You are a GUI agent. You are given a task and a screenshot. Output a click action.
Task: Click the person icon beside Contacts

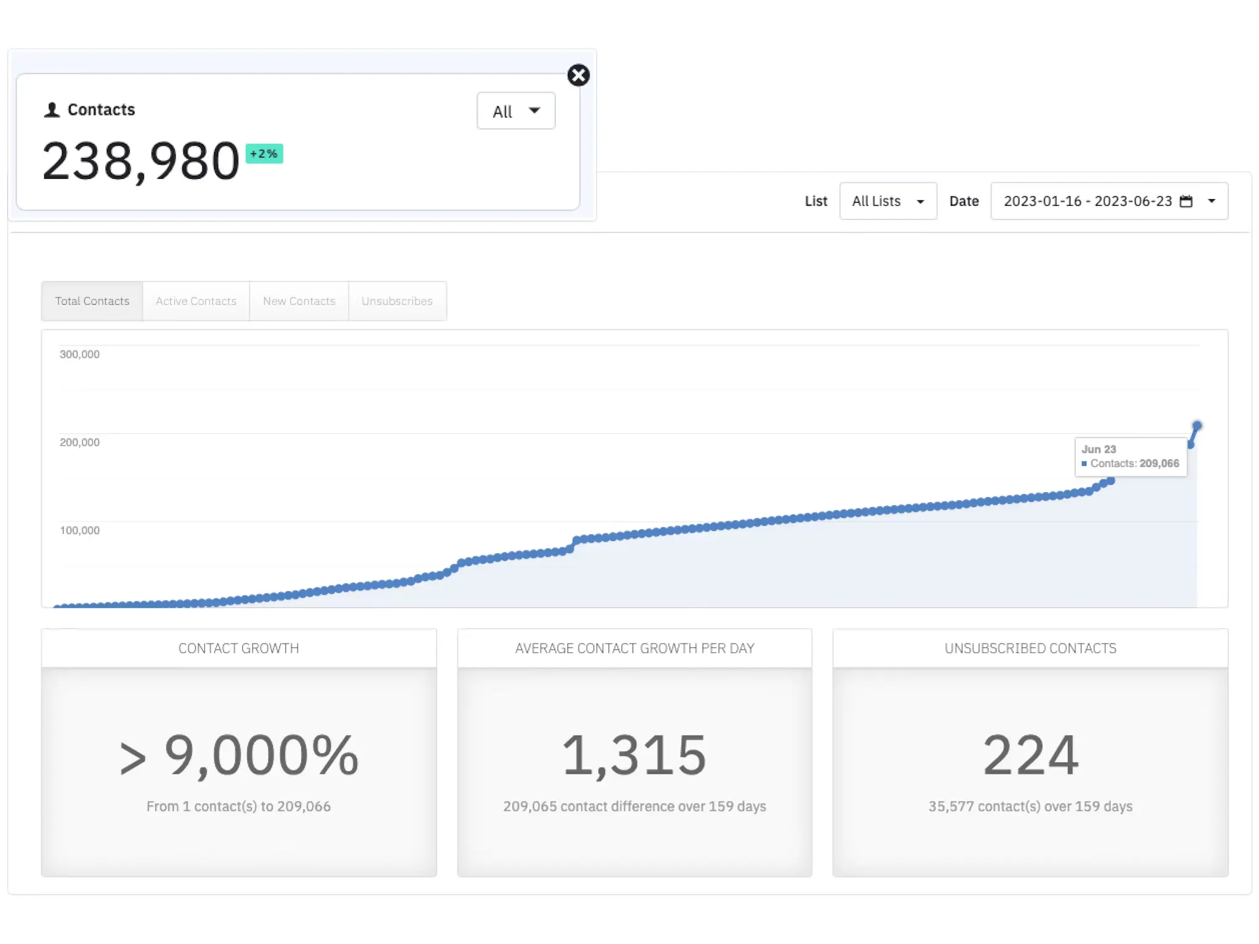(52, 110)
